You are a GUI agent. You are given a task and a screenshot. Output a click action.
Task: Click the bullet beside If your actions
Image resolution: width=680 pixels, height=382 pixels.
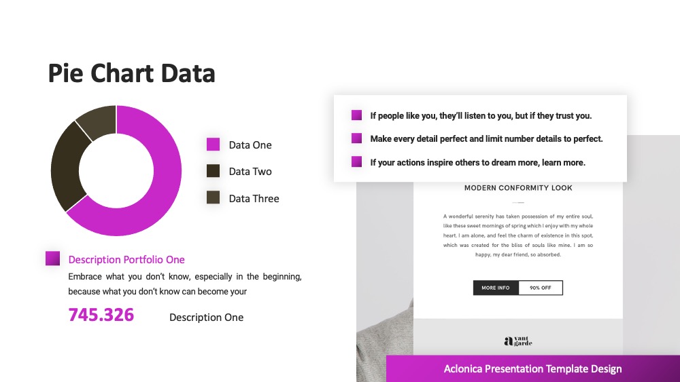(x=356, y=161)
